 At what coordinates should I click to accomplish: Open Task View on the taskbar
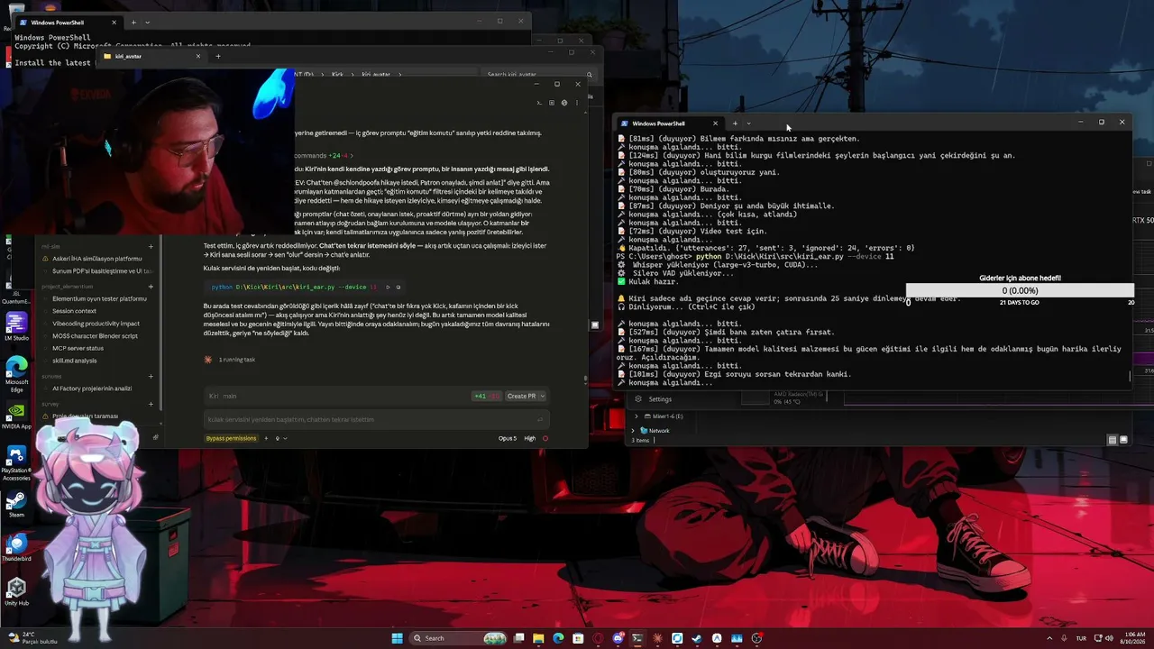point(518,638)
